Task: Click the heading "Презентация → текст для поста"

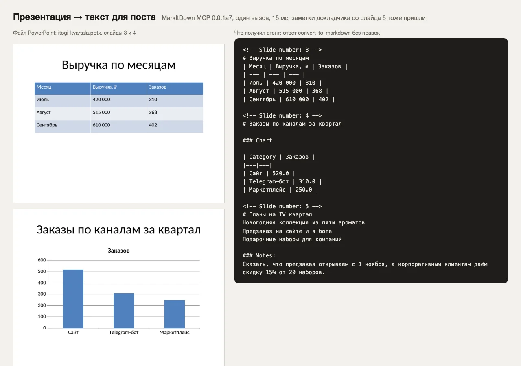Action: [x=84, y=17]
